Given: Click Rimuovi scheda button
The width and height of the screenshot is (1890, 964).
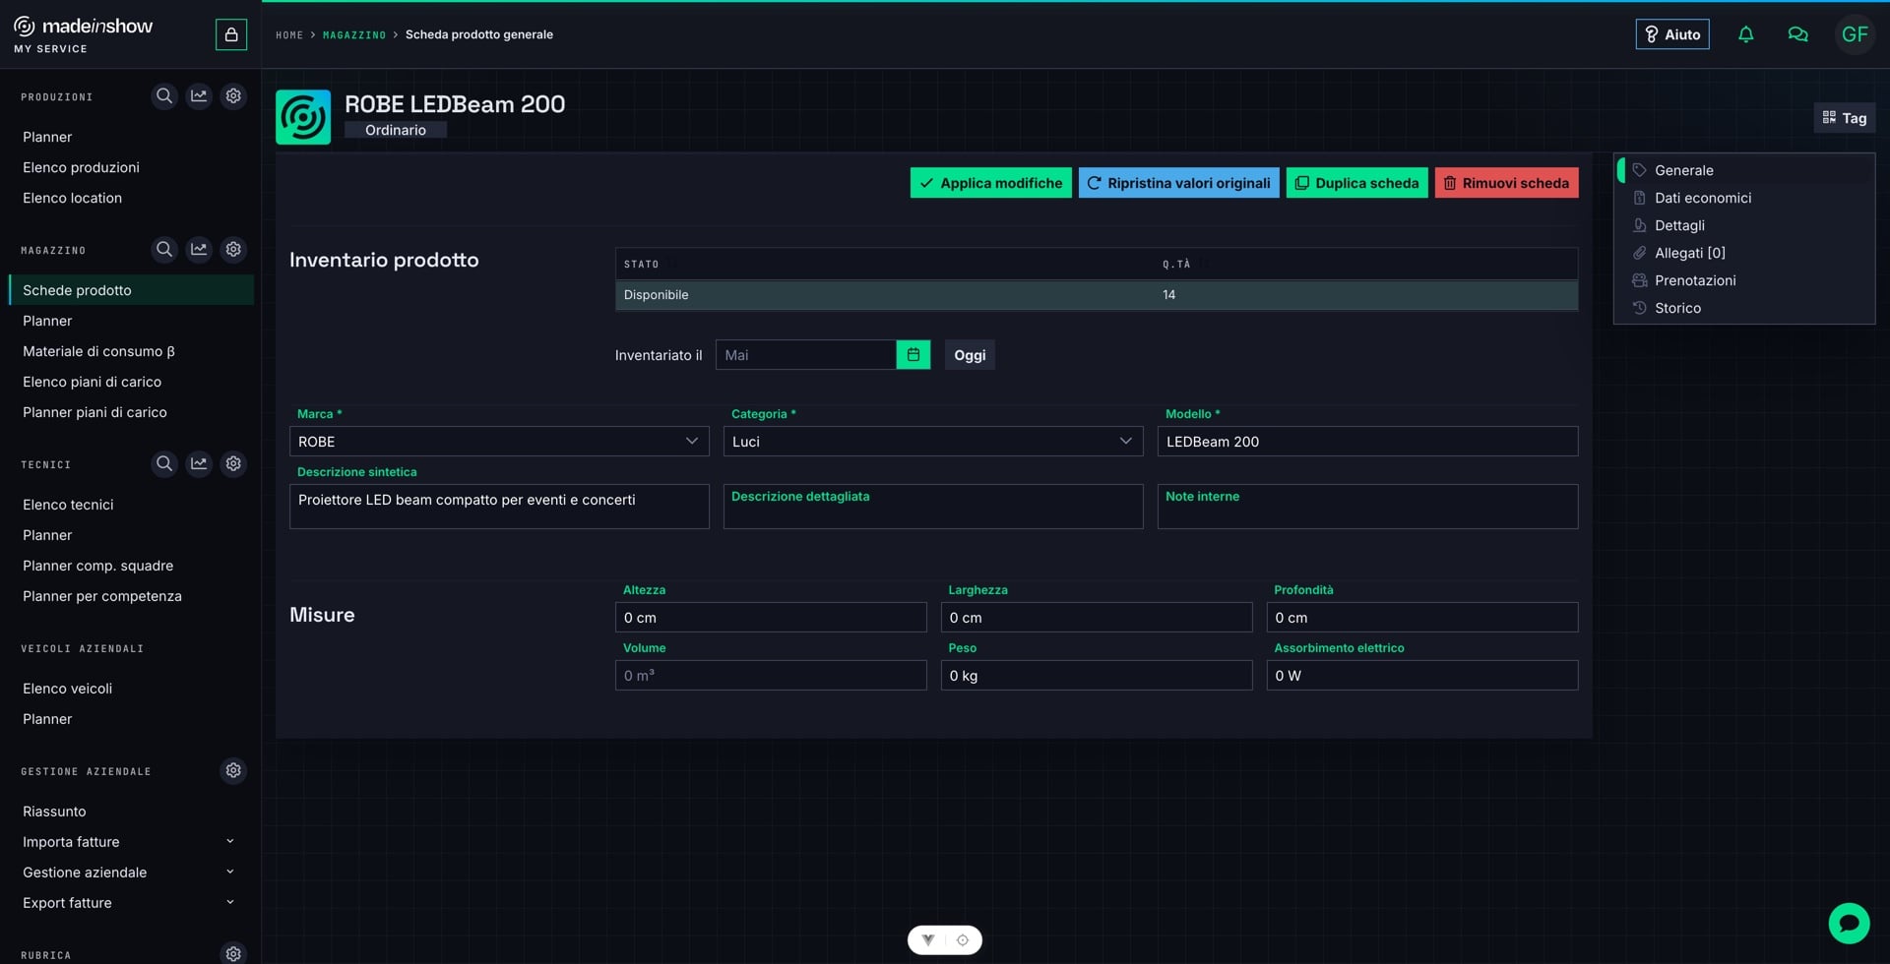Looking at the screenshot, I should click(1506, 183).
